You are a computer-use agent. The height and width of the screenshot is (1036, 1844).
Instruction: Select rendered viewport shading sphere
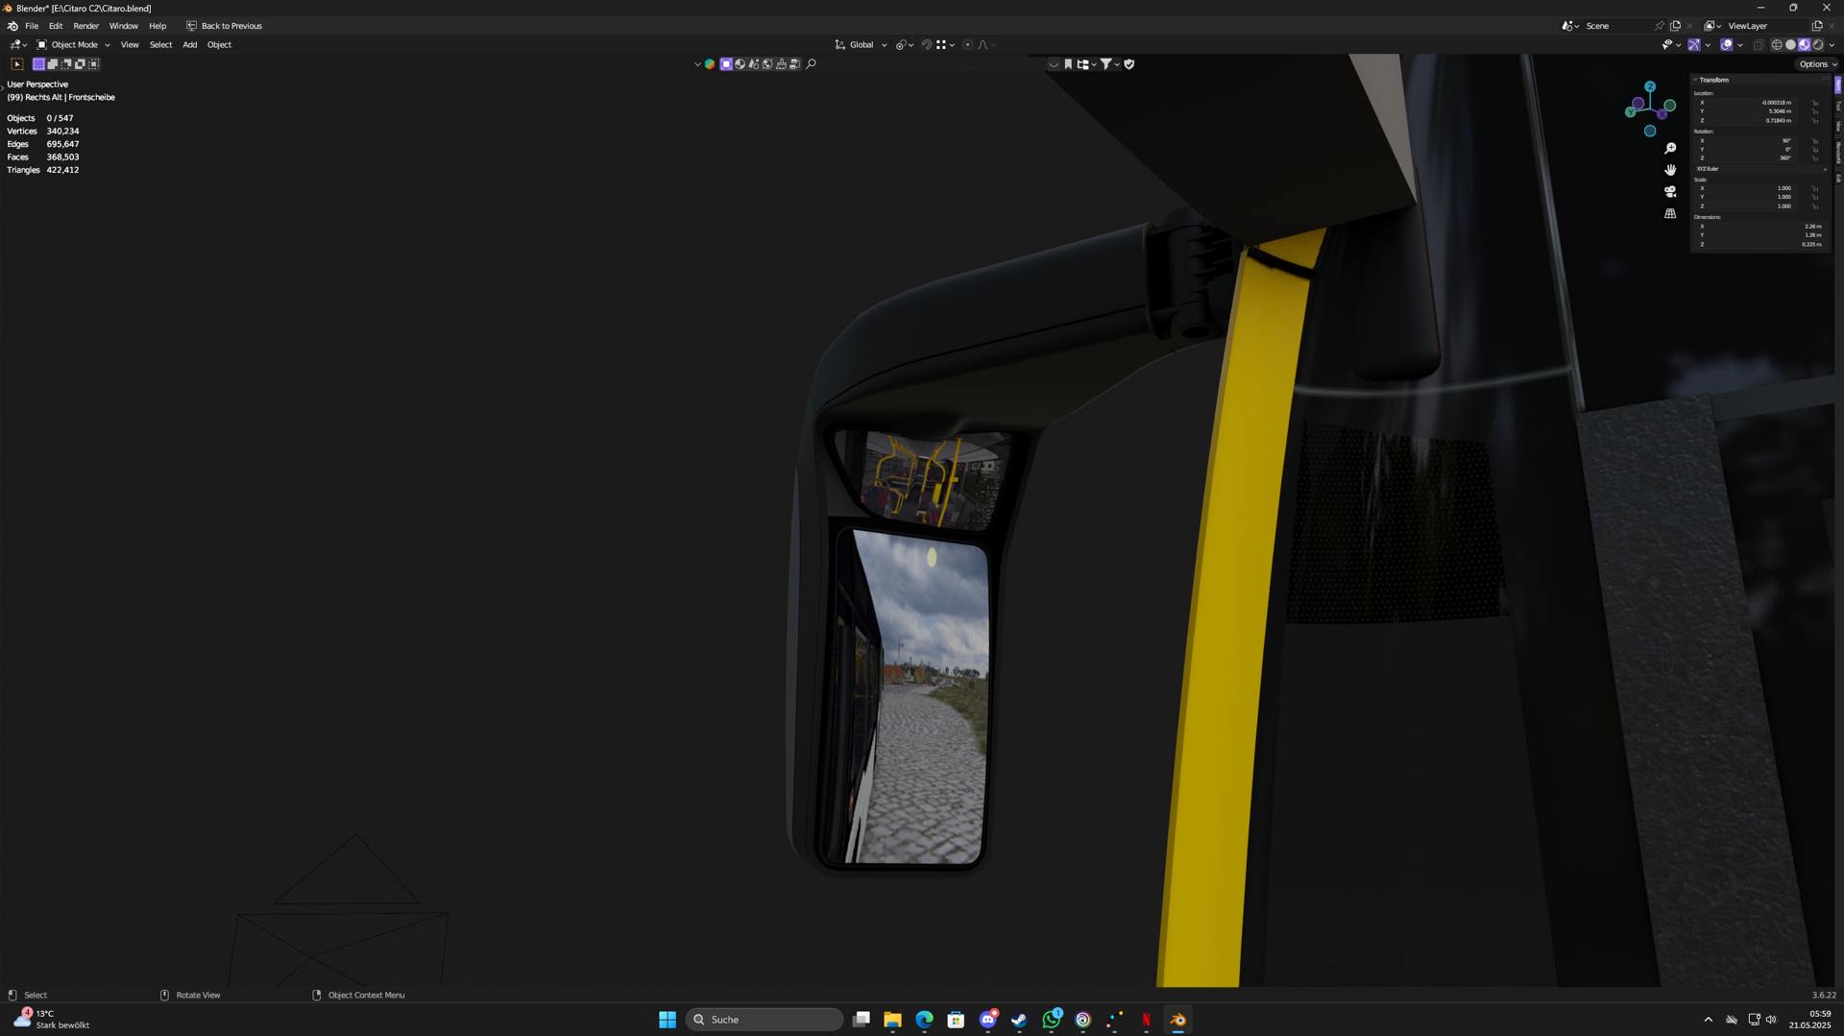pyautogui.click(x=1818, y=45)
